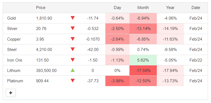The image size is (211, 103).
Task: Click the red down arrow for Gold
Action: click(x=73, y=18)
